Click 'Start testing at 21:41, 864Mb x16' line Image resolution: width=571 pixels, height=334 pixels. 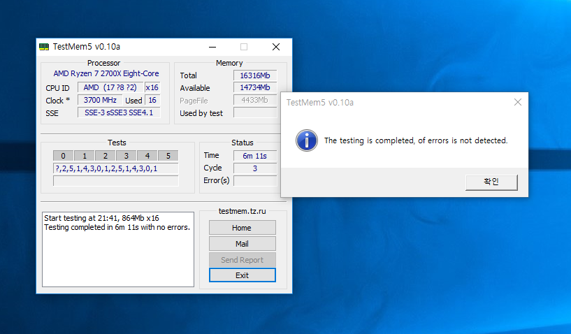(x=101, y=218)
